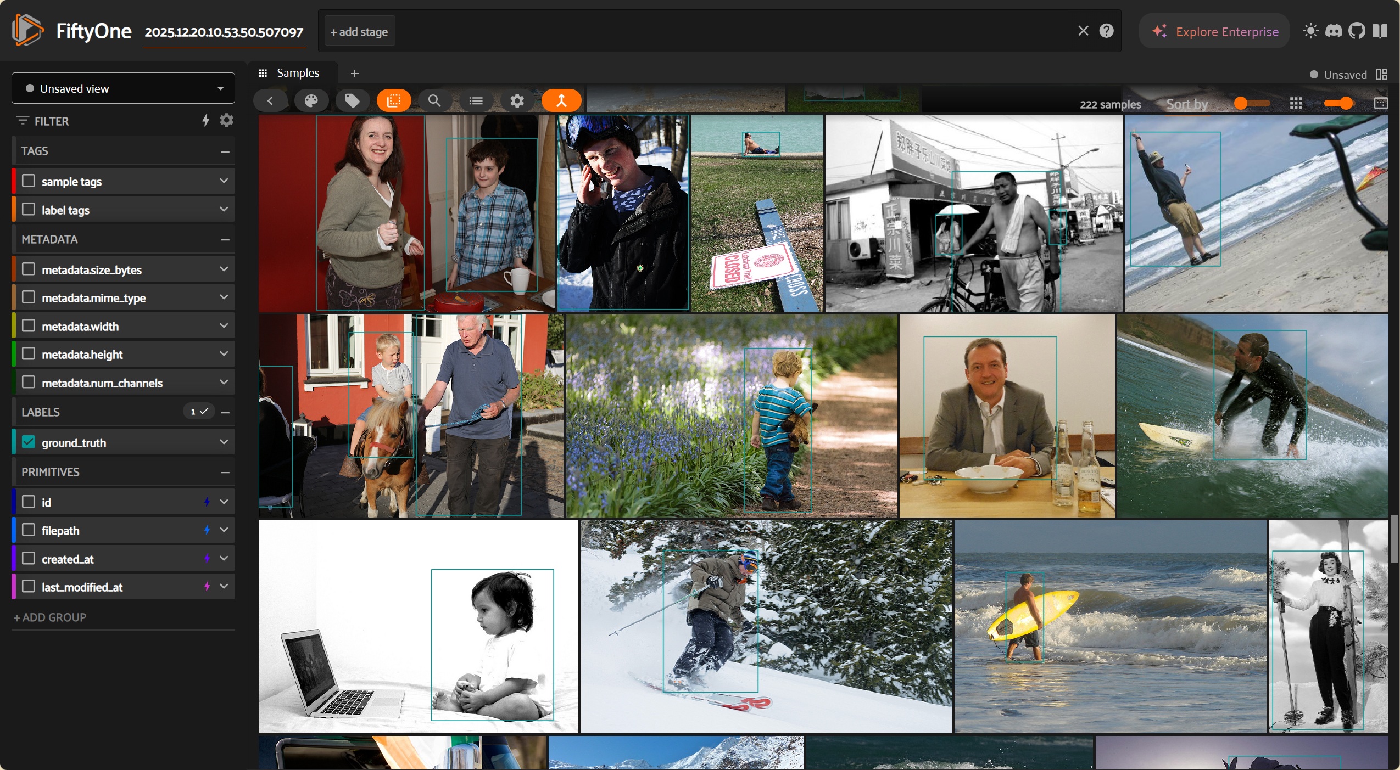The width and height of the screenshot is (1400, 770).
Task: Toggle the orange patches selection icon
Action: point(393,101)
